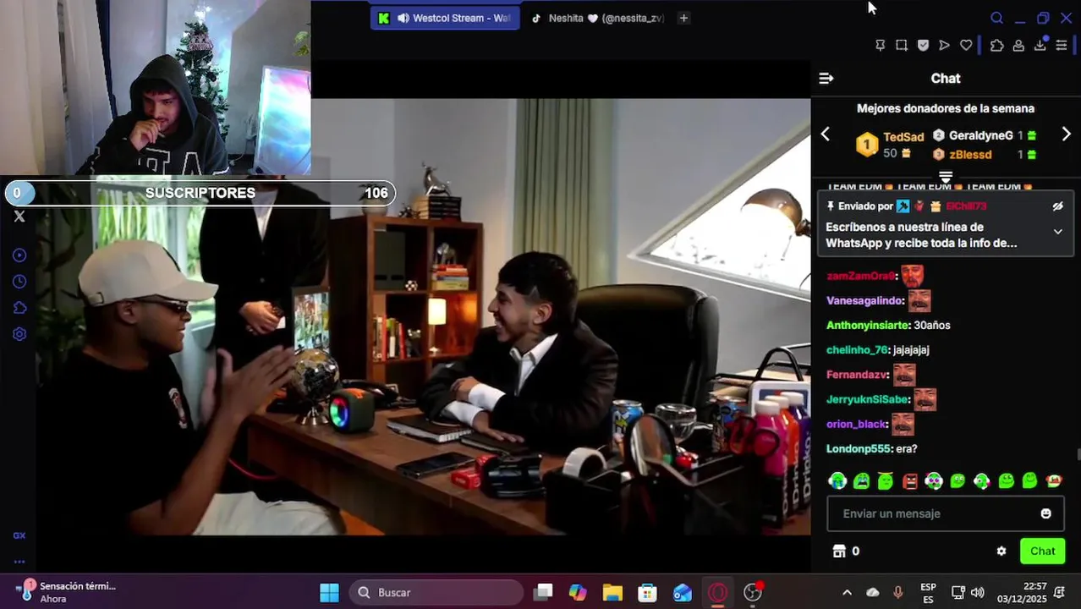This screenshot has width=1081, height=609.
Task: Open the Sensación térmica weather widget
Action: pos(68,592)
